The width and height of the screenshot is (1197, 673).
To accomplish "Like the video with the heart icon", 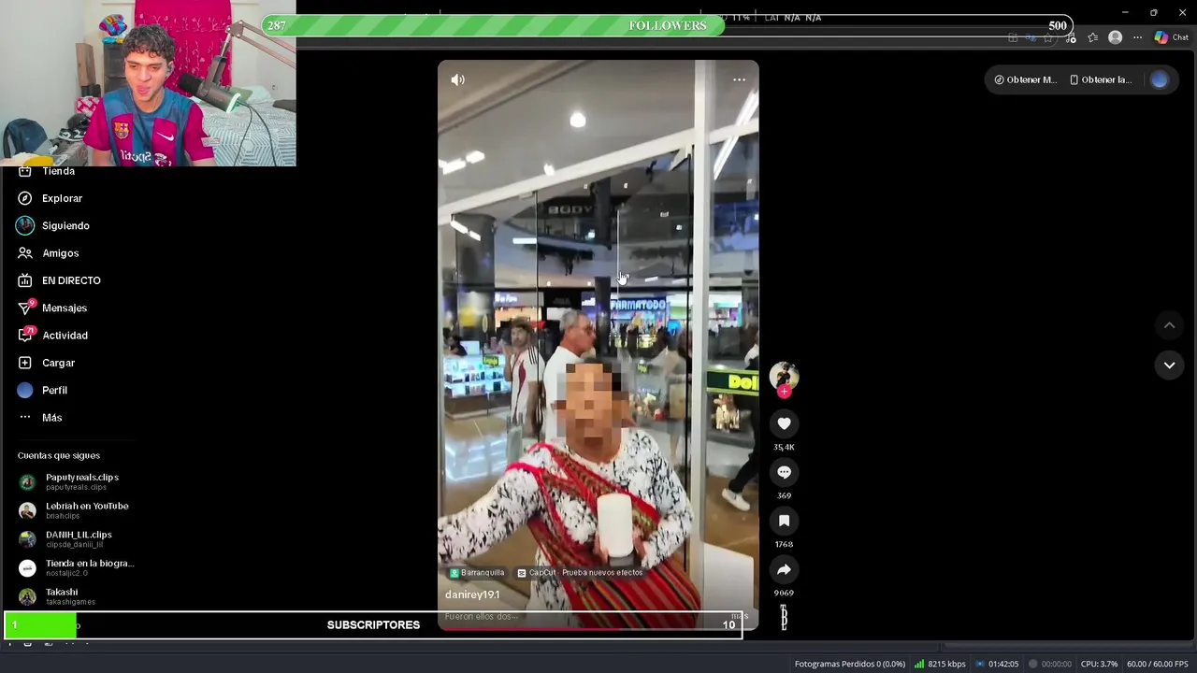I will point(784,423).
